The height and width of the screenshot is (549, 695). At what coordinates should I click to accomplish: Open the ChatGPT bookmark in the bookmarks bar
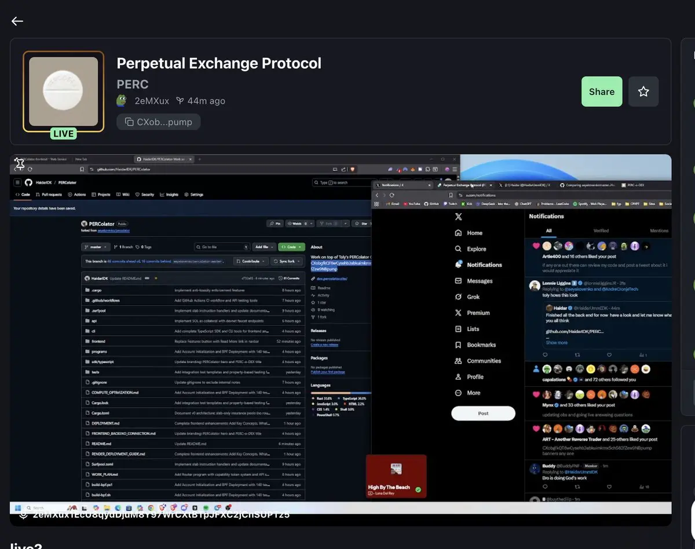point(523,204)
